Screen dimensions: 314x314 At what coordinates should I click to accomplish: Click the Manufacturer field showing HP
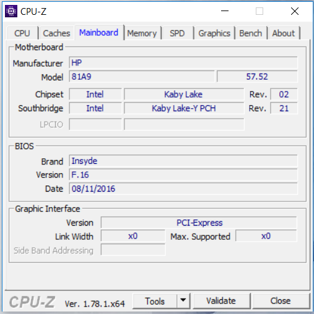tap(183, 62)
